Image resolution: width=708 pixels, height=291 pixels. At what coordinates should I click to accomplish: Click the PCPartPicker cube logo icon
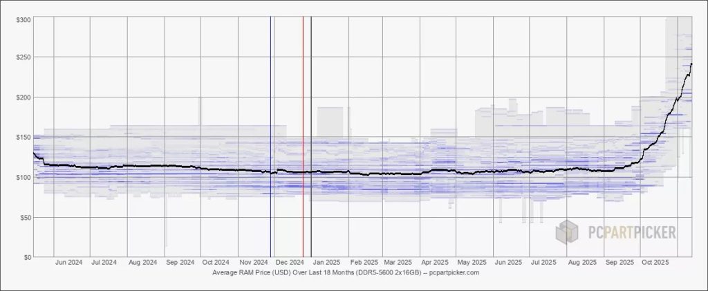click(x=567, y=232)
